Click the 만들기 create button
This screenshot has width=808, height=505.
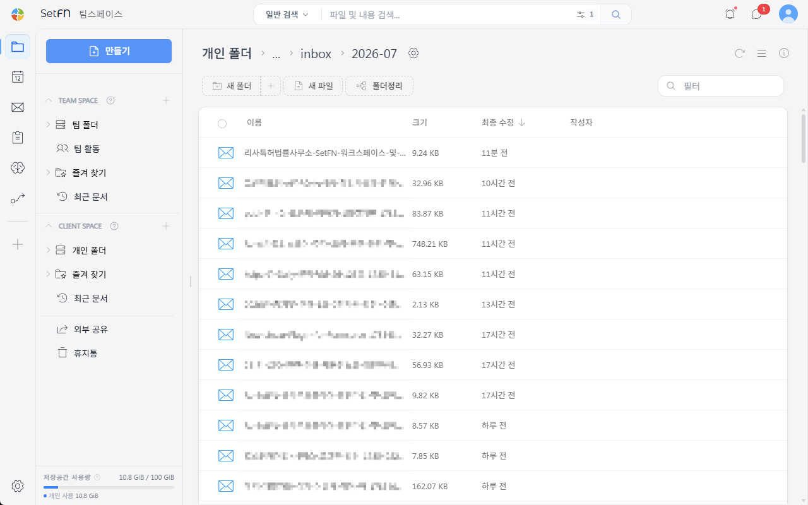[109, 51]
